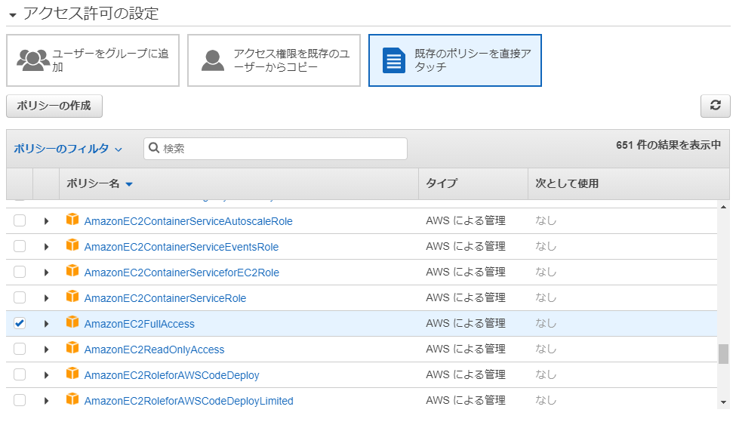
Task: Uncheck the AmazonEC2FullAccess checkbox
Action: (20, 323)
